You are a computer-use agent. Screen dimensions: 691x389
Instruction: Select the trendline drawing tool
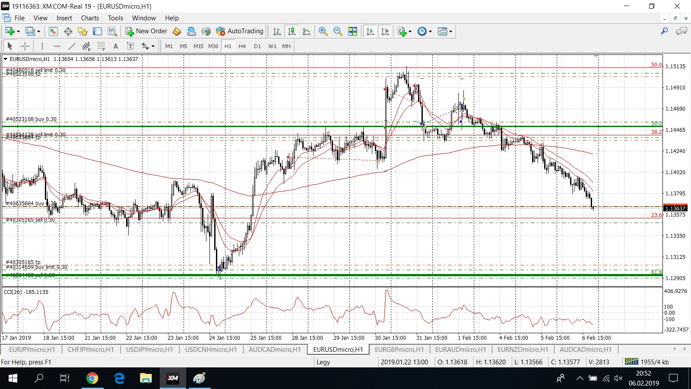click(x=72, y=46)
